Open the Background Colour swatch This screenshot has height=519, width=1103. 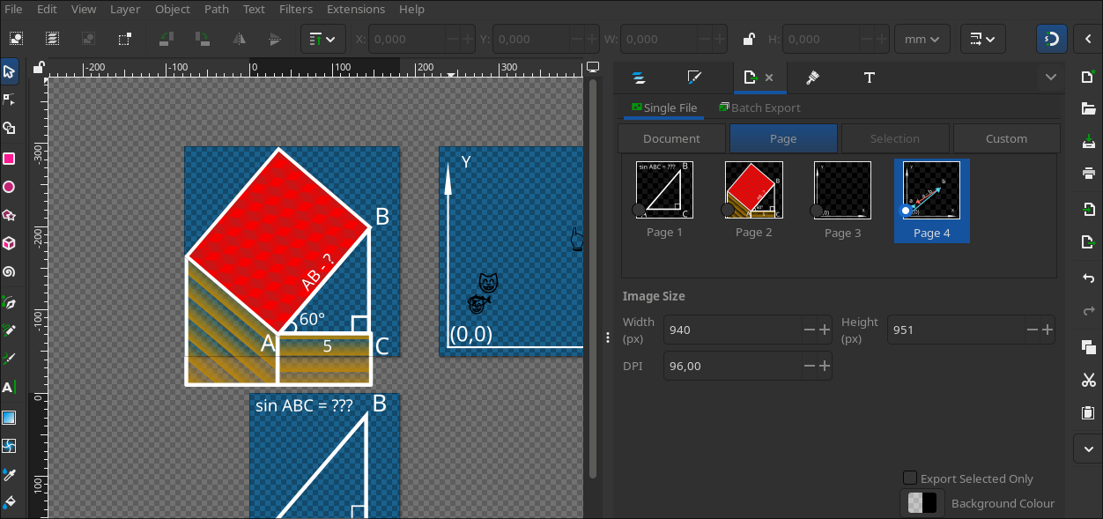coord(922,503)
